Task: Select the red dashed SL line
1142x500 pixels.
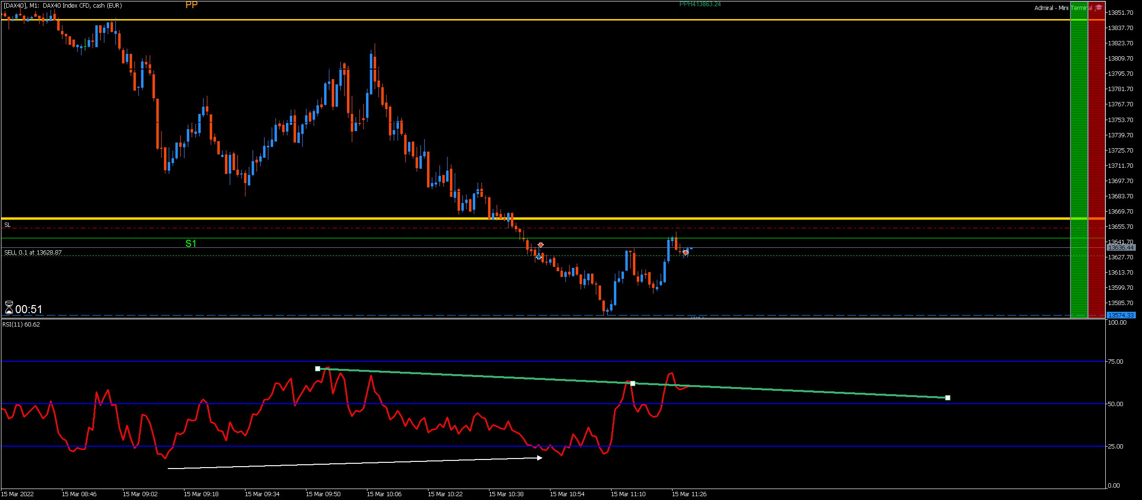Action: (535, 228)
